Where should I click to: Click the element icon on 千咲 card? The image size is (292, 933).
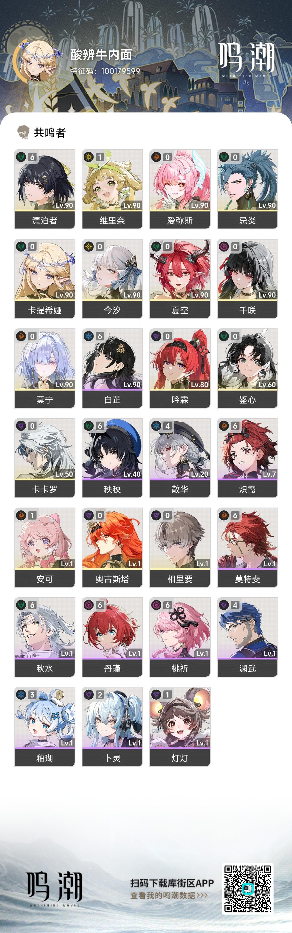pyautogui.click(x=224, y=247)
